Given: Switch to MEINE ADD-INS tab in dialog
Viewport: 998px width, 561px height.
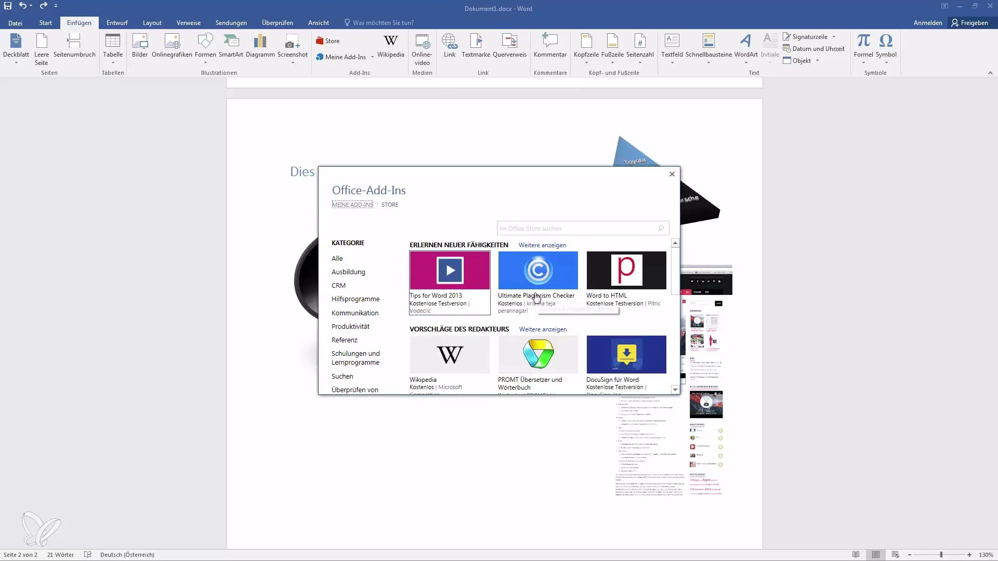Looking at the screenshot, I should [352, 205].
